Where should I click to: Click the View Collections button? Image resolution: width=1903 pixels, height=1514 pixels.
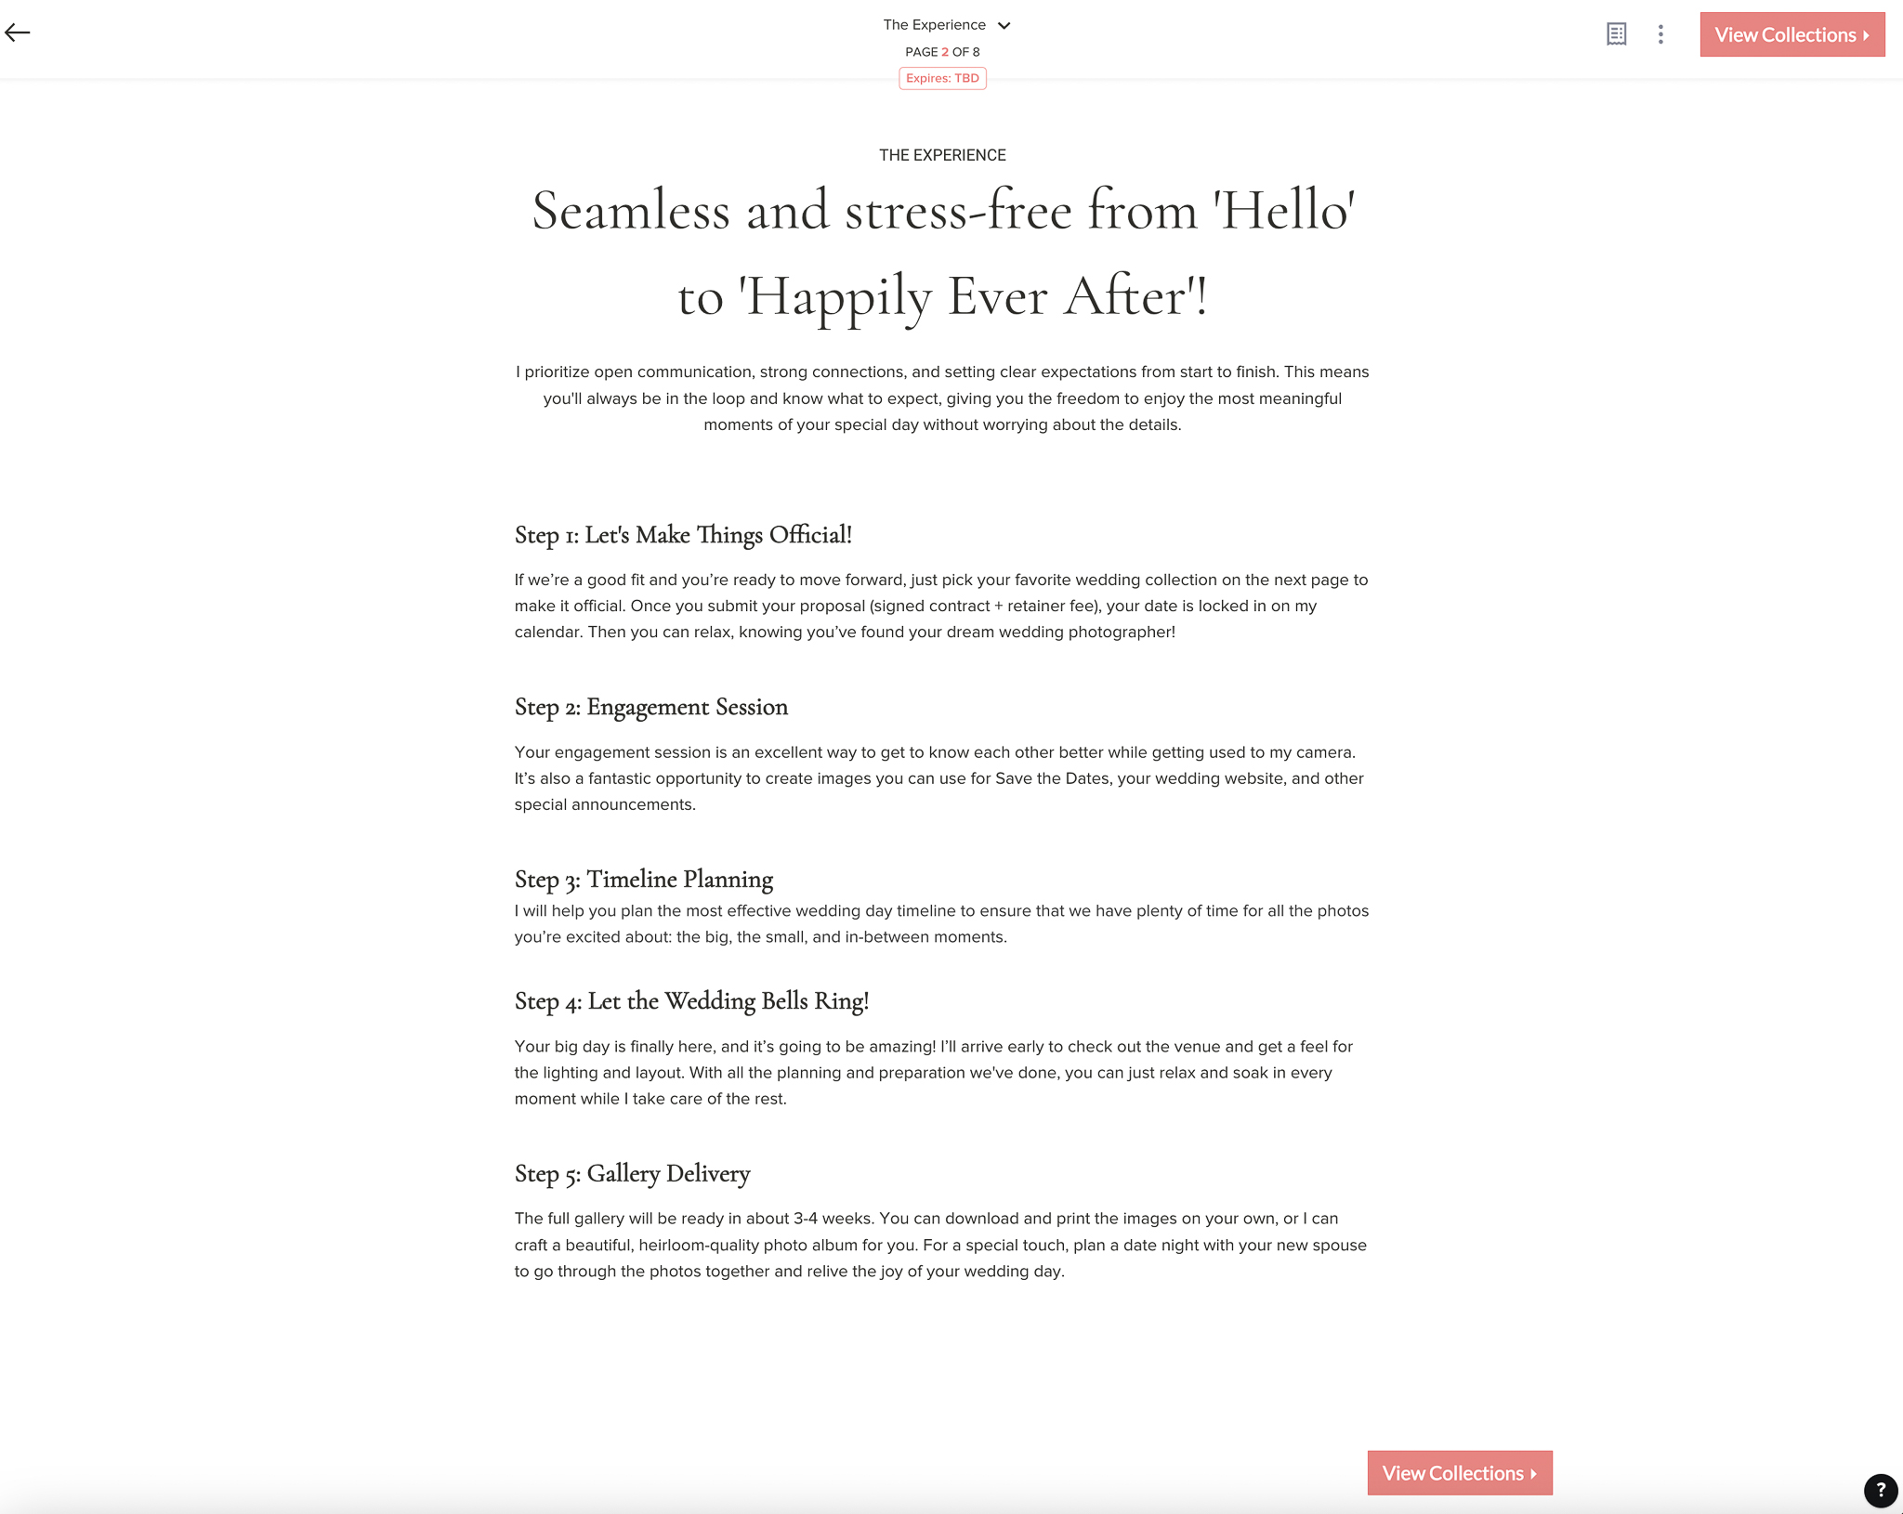[x=1791, y=35]
